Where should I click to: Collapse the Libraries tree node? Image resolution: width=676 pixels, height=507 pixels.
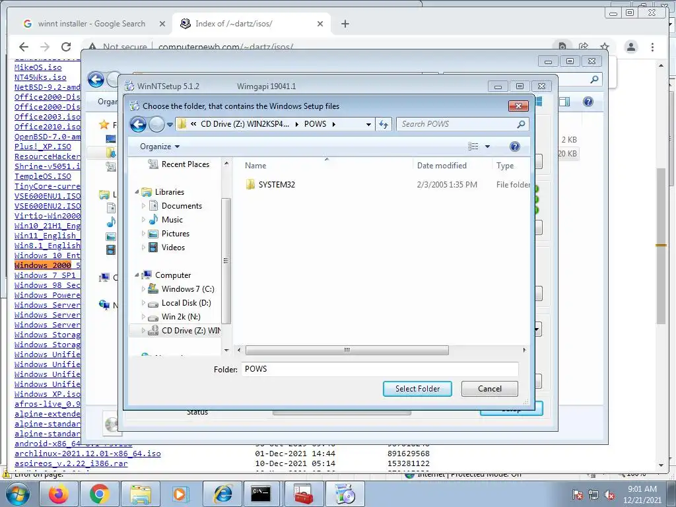click(x=137, y=191)
